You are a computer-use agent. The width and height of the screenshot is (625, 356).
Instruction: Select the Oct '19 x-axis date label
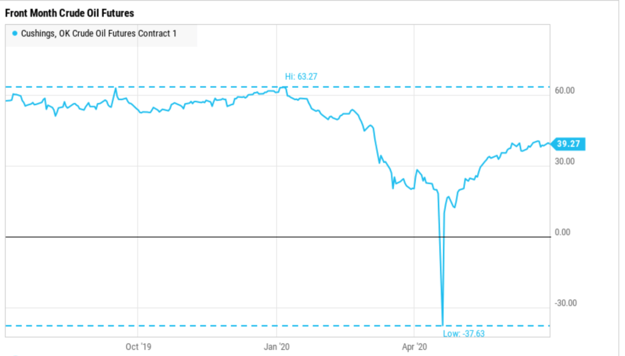coord(138,347)
